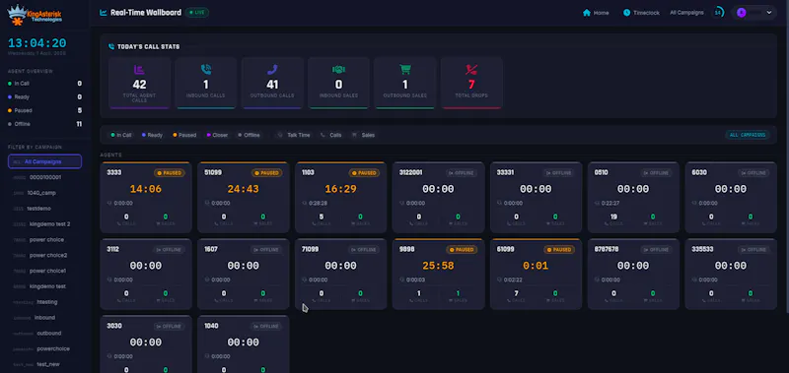Click calls phone icon on agent 3333 card
Image resolution: width=789 pixels, height=373 pixels.
coord(119,223)
